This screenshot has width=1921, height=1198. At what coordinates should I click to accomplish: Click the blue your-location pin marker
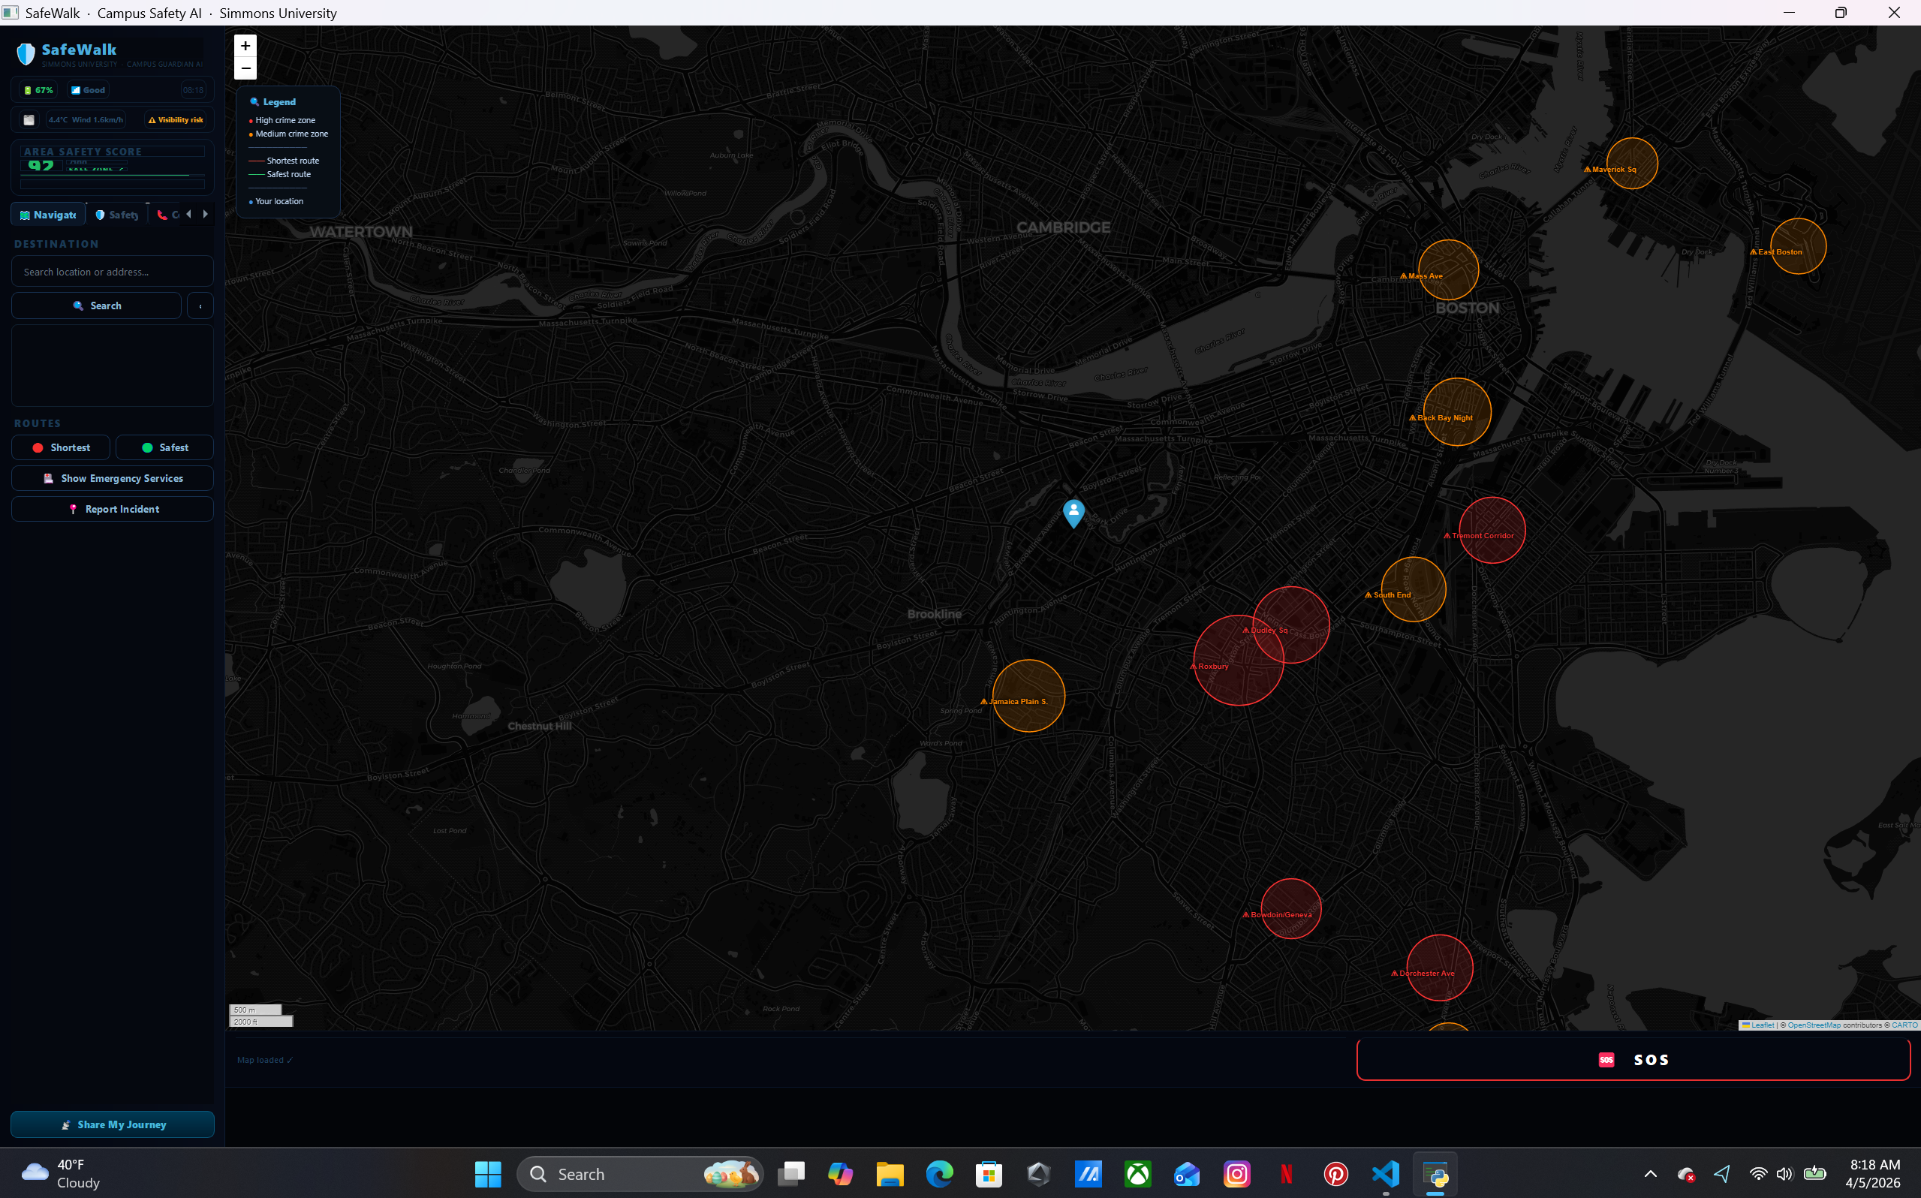click(1073, 512)
